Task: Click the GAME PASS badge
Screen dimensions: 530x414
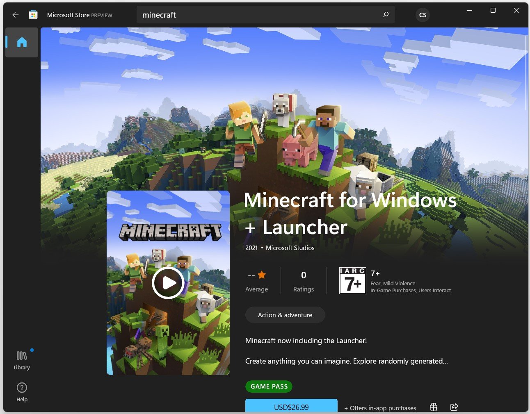Action: 269,387
